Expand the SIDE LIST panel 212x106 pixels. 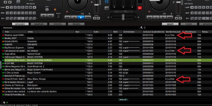[x=123, y=99]
